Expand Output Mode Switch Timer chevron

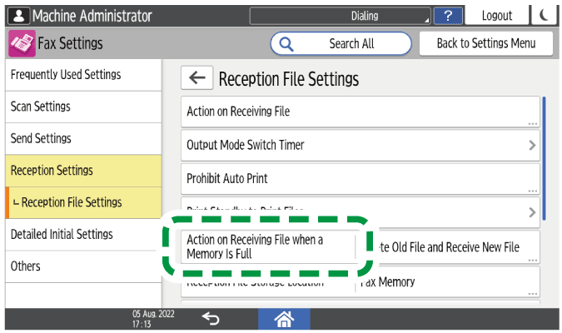(532, 145)
